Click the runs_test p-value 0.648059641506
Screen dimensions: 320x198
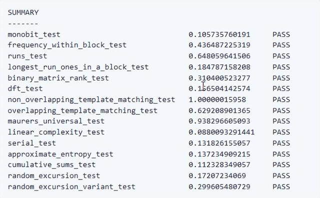point(219,56)
